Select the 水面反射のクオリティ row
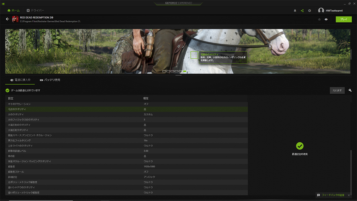 126,125
